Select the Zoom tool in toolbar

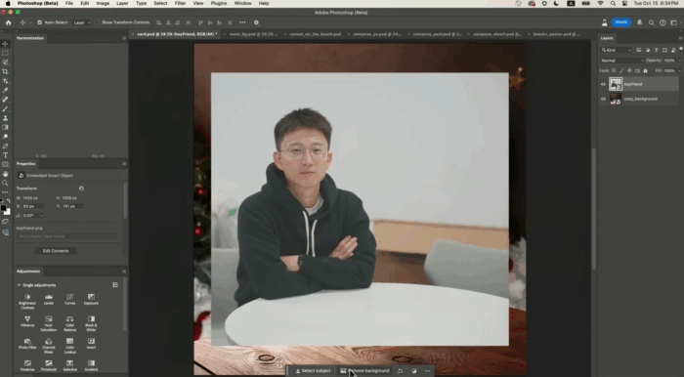5,183
